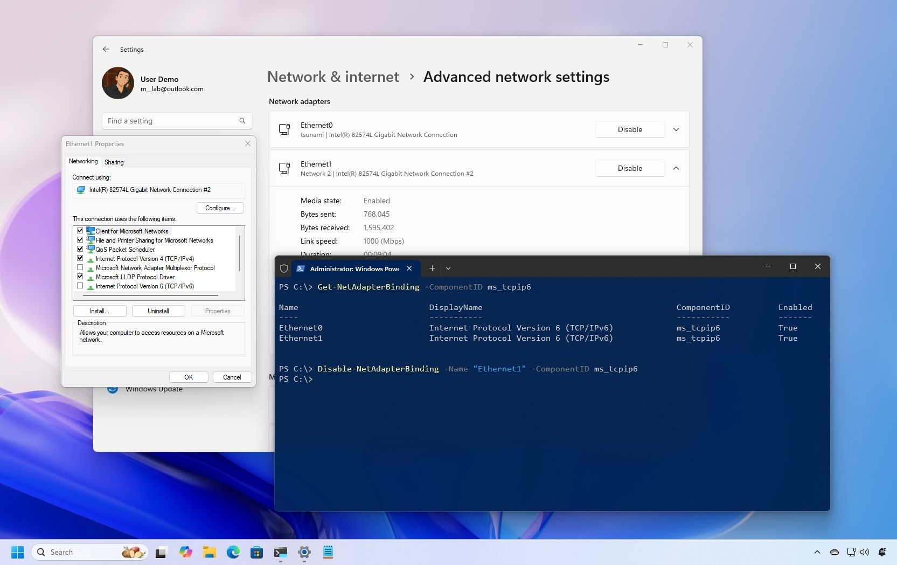Click the User Demo profile avatar
Viewport: 897px width, 565px height.
tap(118, 83)
